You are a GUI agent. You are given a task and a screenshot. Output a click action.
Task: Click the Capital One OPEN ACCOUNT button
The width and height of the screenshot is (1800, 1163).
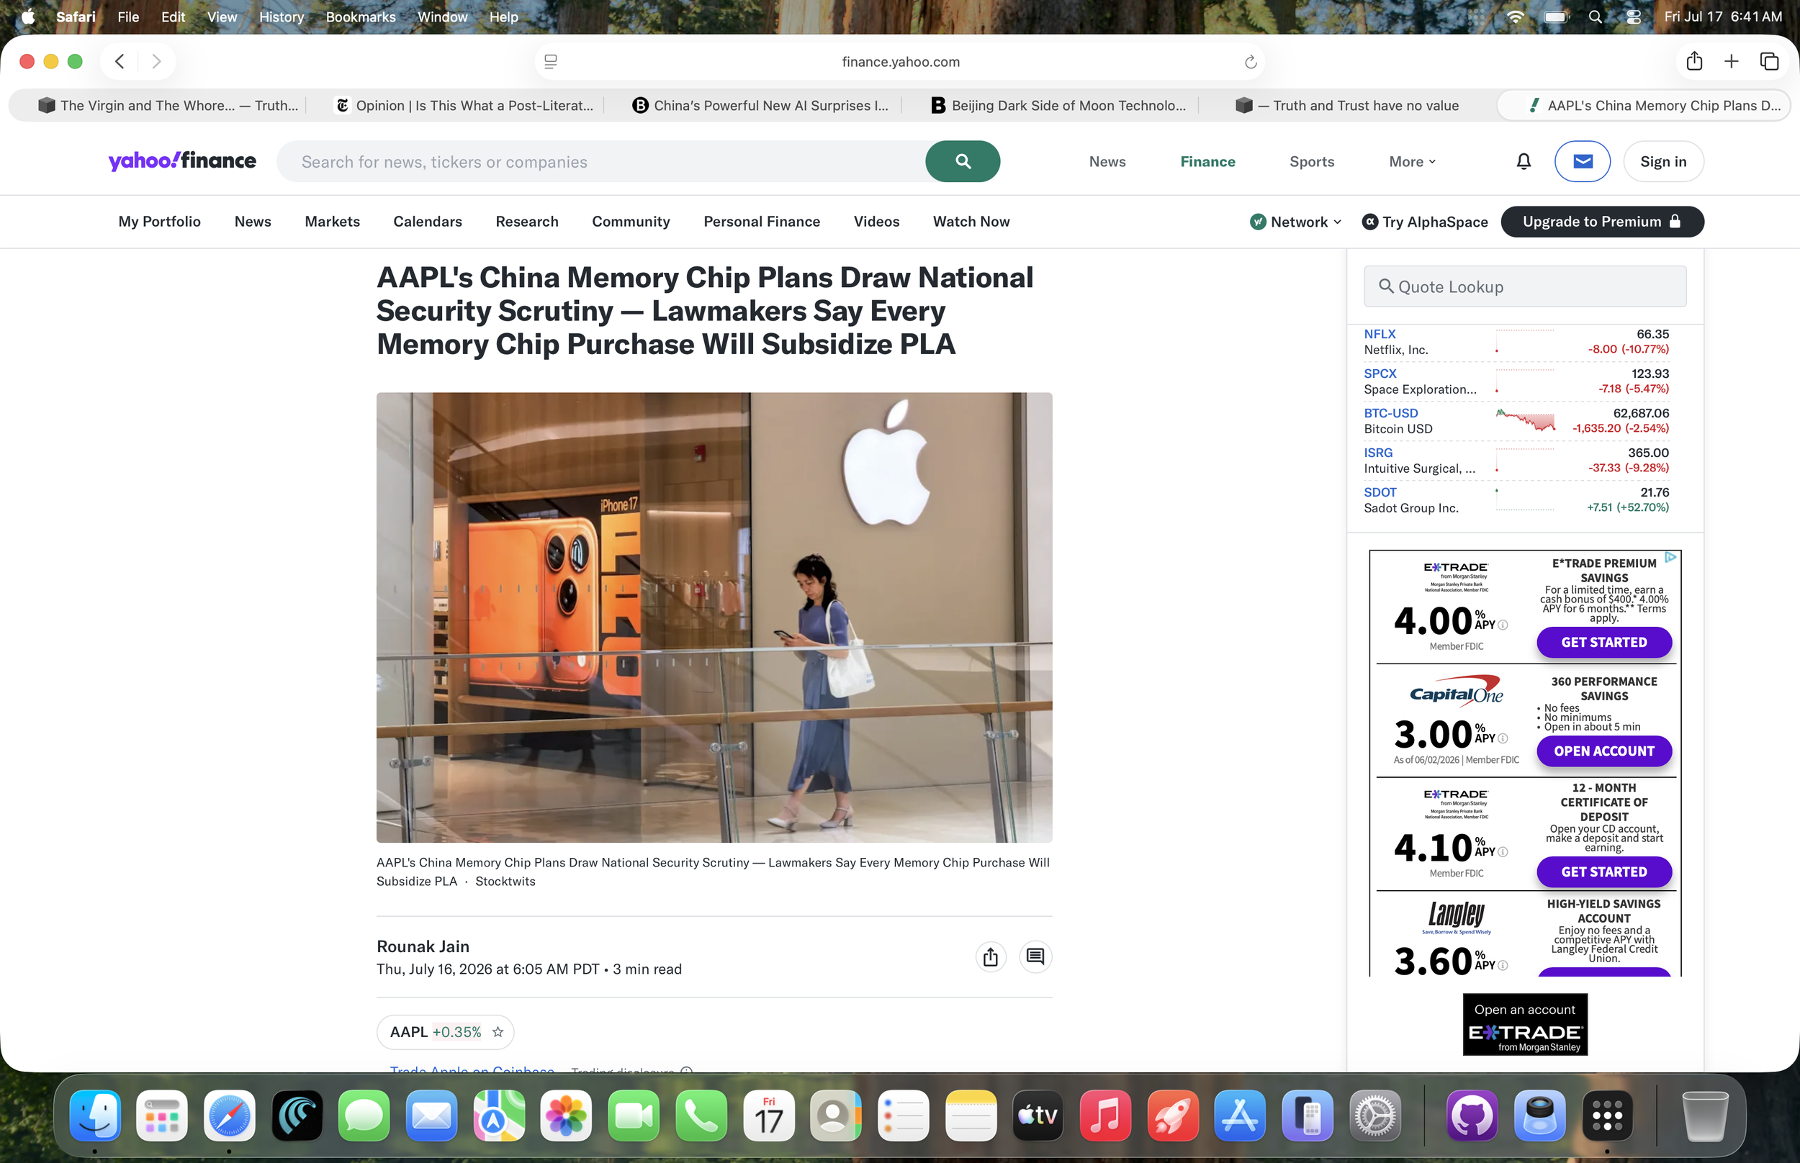click(1603, 751)
